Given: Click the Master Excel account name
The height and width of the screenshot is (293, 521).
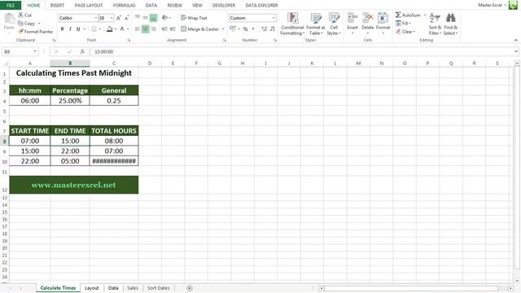Looking at the screenshot, I should [490, 5].
